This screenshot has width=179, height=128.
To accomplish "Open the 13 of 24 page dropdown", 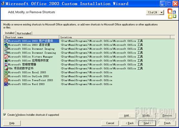I will pos(162,12).
